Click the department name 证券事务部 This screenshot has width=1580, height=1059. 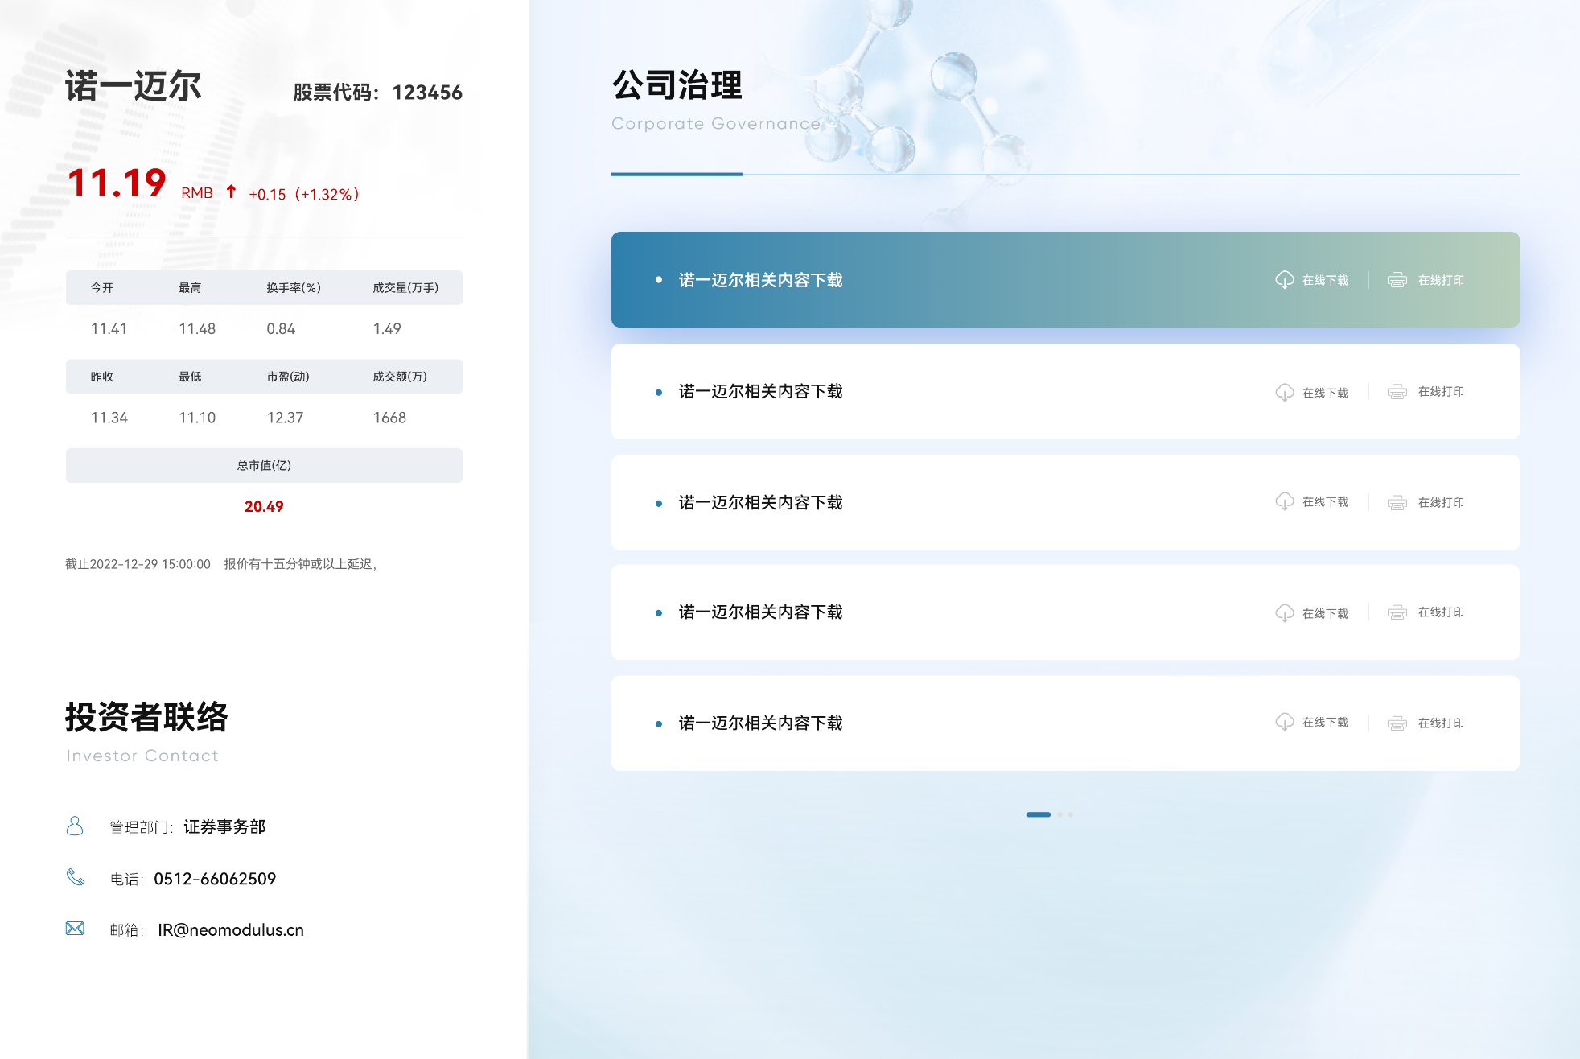[x=224, y=826]
